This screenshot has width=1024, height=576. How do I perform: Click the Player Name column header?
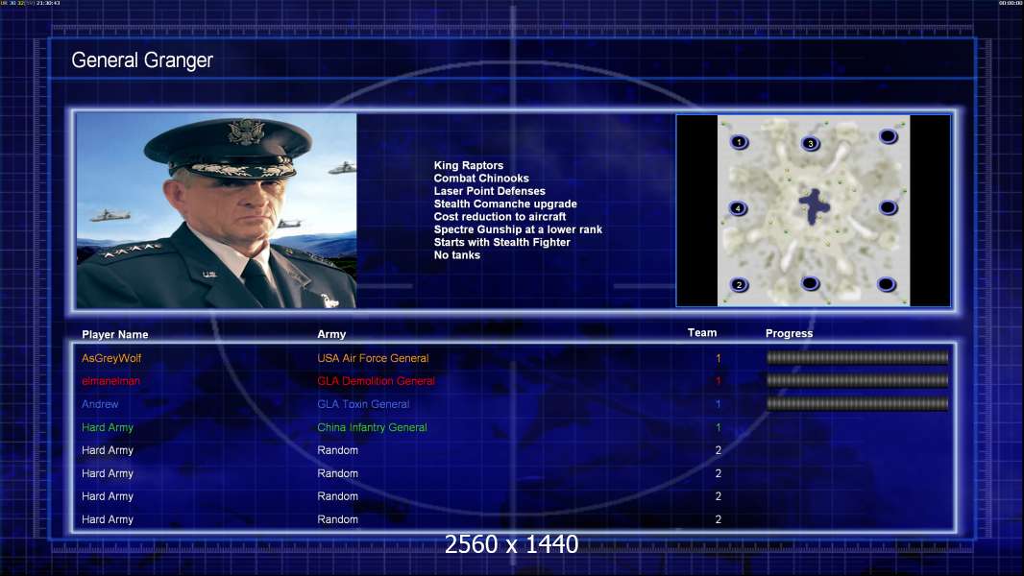(x=115, y=335)
